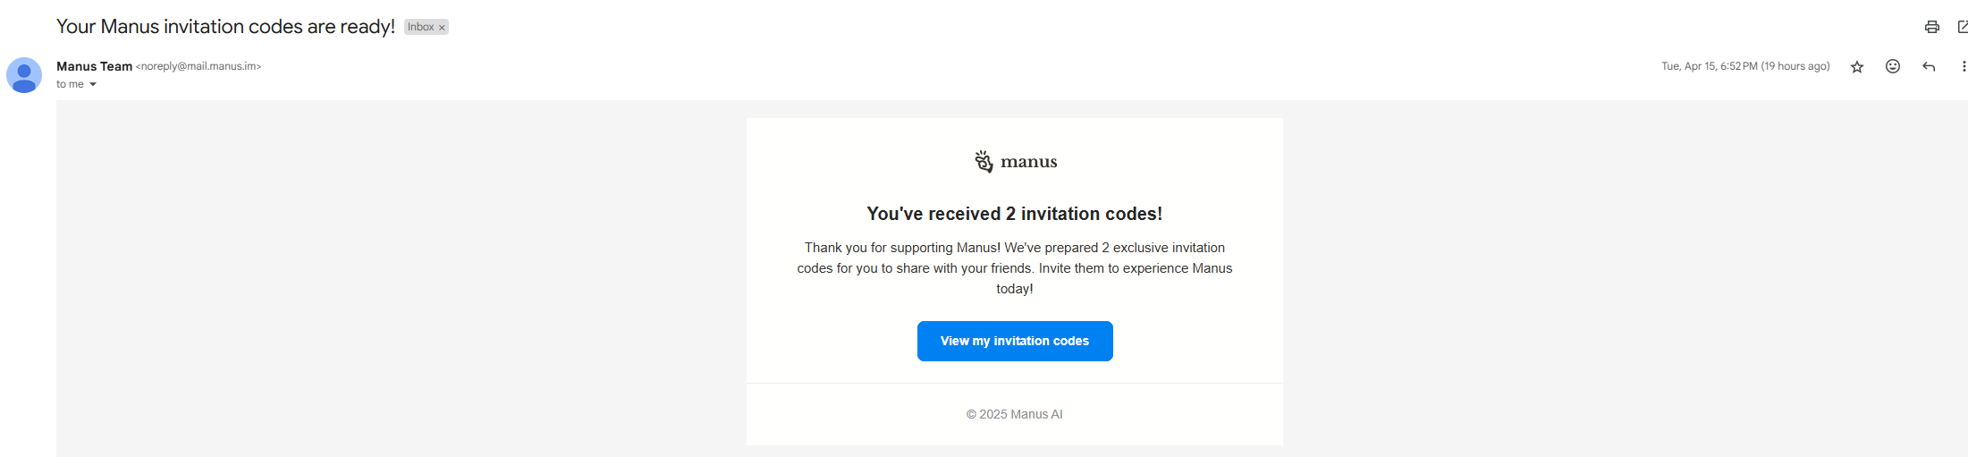
Task: Open the email in a new window
Action: click(1962, 27)
